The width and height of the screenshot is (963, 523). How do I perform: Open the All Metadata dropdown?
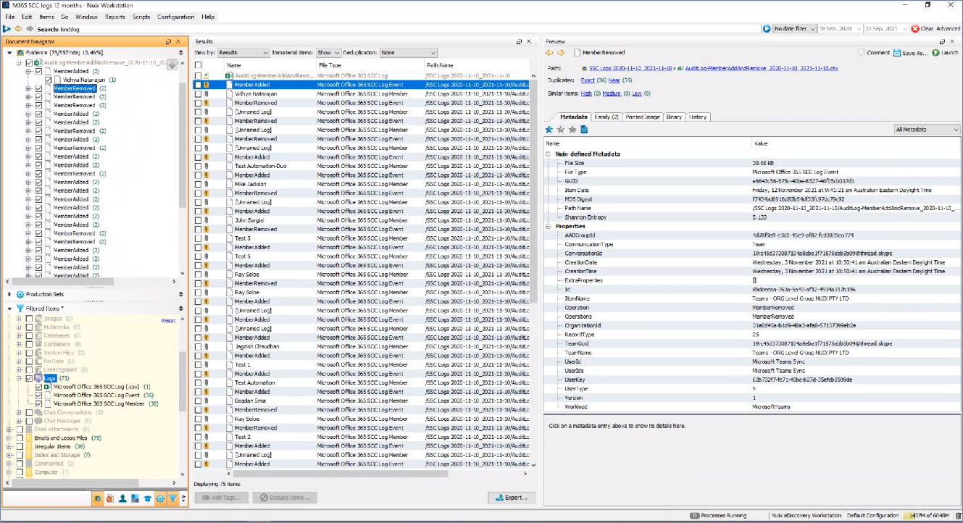(927, 130)
